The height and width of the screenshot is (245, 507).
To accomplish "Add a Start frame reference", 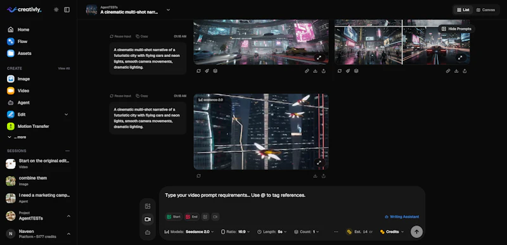I will pyautogui.click(x=174, y=217).
